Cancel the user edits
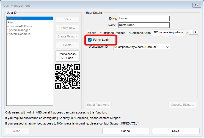Image resolution: width=204 pixels, height=138 pixels. [126, 131]
